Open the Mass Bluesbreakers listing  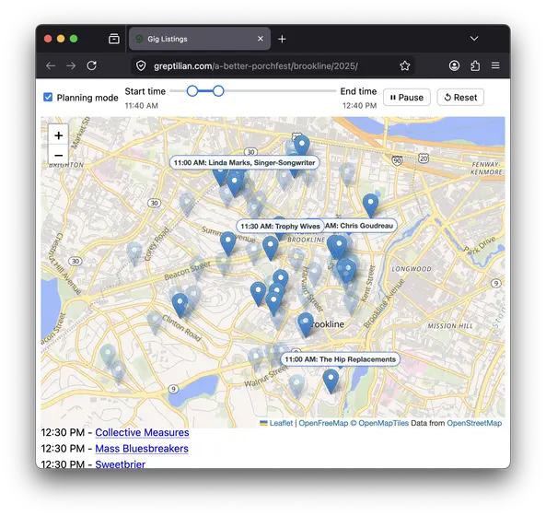142,449
